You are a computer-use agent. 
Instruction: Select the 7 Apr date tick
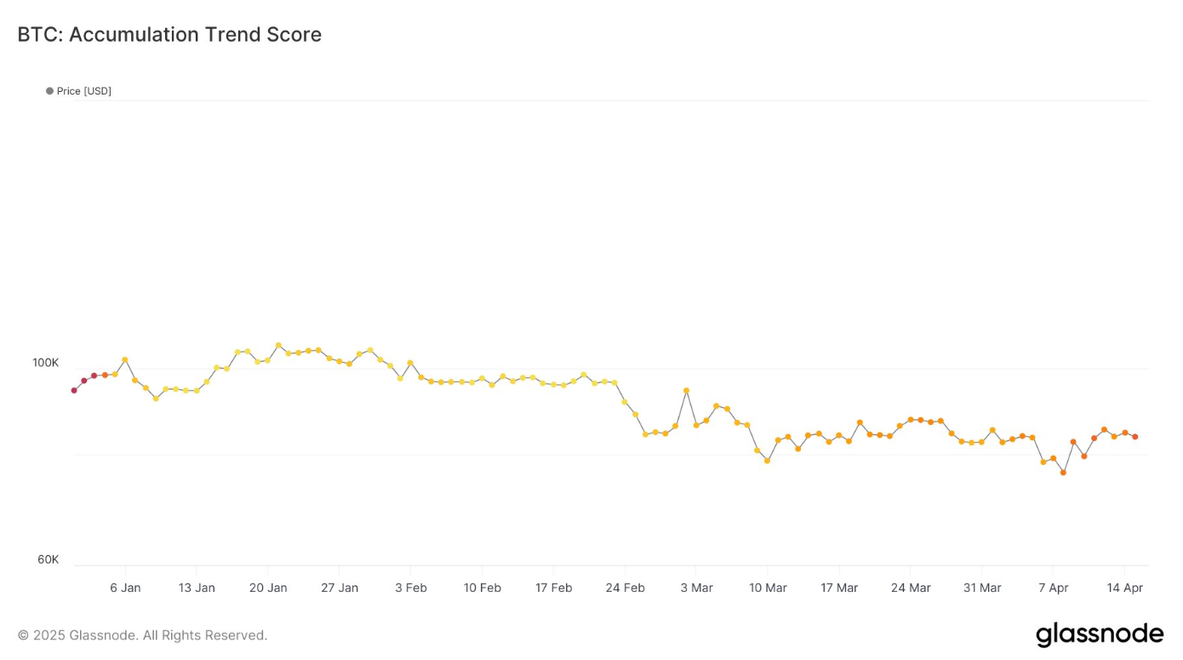(x=1054, y=588)
